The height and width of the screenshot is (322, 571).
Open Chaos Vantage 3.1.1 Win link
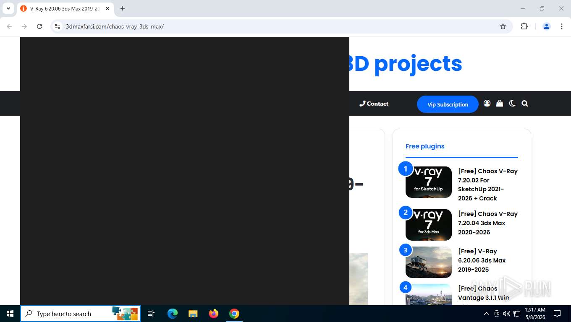pyautogui.click(x=484, y=295)
